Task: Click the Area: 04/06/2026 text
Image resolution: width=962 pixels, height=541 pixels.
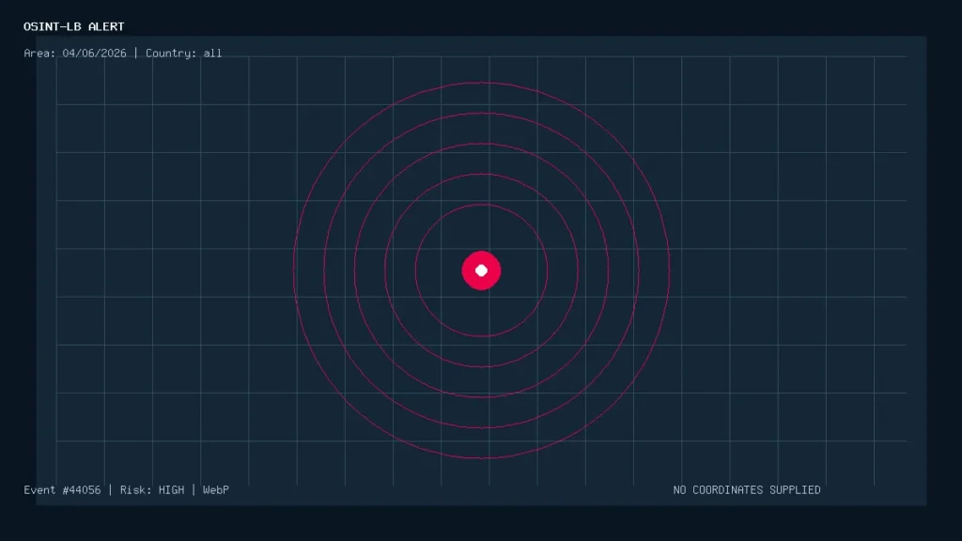Action: pos(75,54)
